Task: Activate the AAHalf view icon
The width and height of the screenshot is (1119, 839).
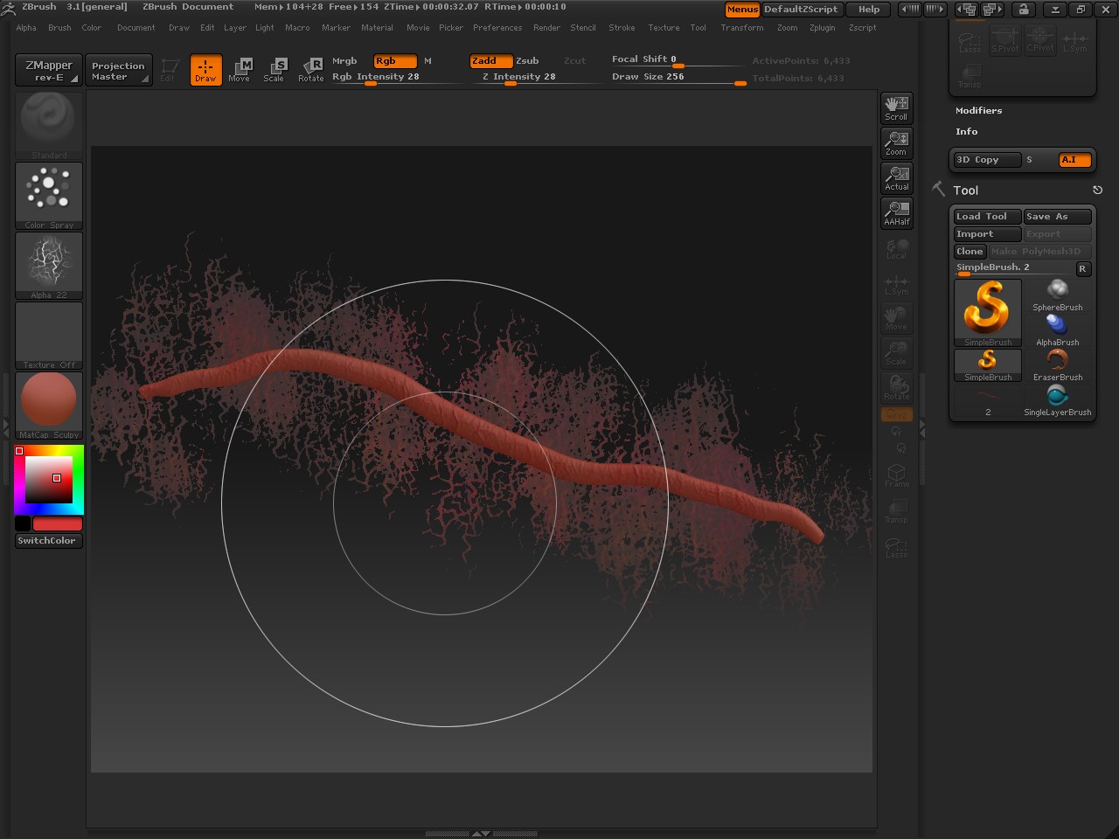Action: [x=896, y=212]
